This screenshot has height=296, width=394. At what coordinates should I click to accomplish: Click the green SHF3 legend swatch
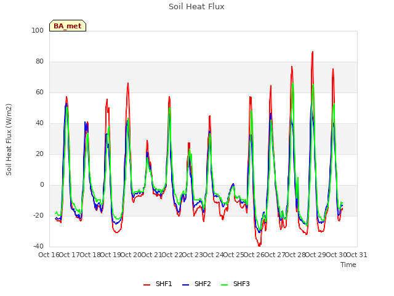pyautogui.click(x=224, y=285)
